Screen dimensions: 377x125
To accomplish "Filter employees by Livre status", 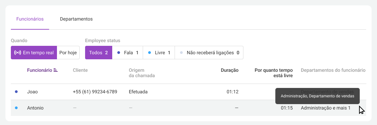I will 159,53.
